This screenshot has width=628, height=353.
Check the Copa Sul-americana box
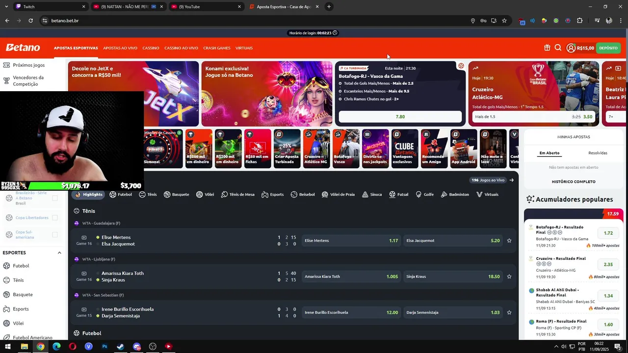pos(55,235)
